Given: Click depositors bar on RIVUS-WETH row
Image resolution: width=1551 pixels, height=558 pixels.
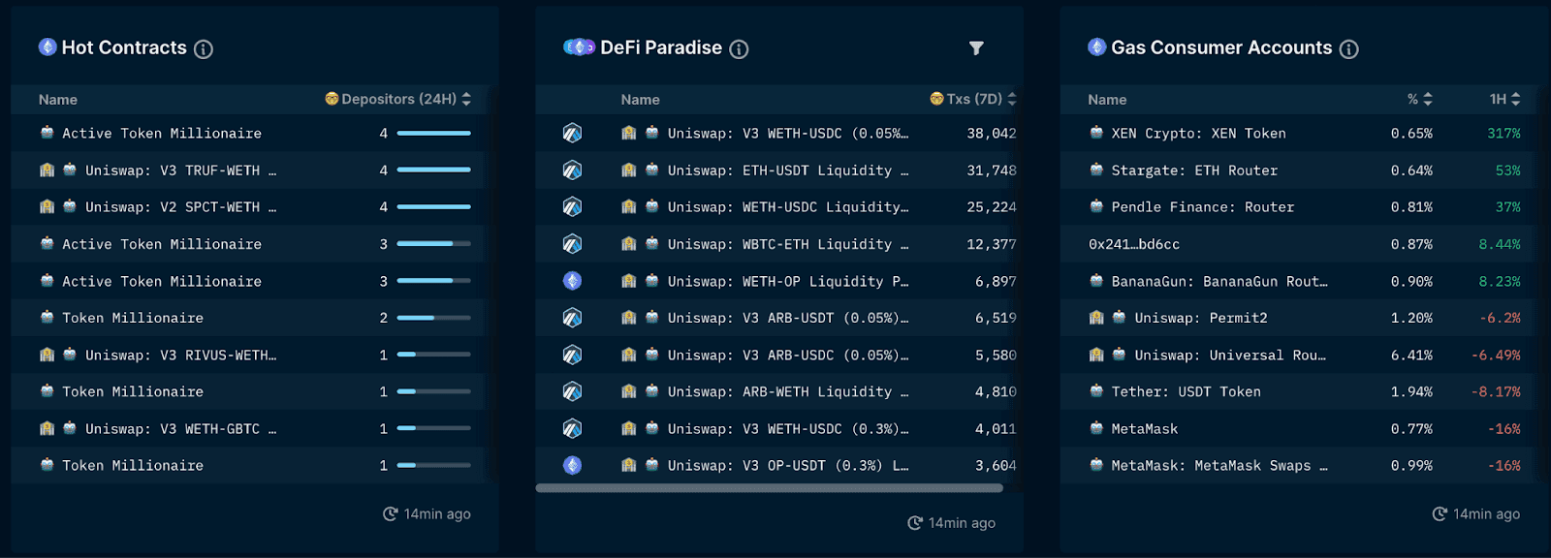Looking at the screenshot, I should [x=434, y=355].
